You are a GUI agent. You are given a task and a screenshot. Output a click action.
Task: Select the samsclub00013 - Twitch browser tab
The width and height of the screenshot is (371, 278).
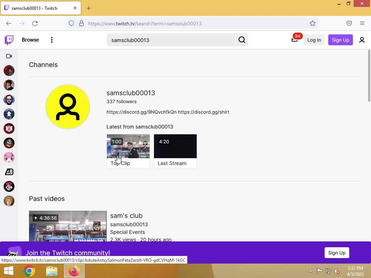[x=41, y=8]
